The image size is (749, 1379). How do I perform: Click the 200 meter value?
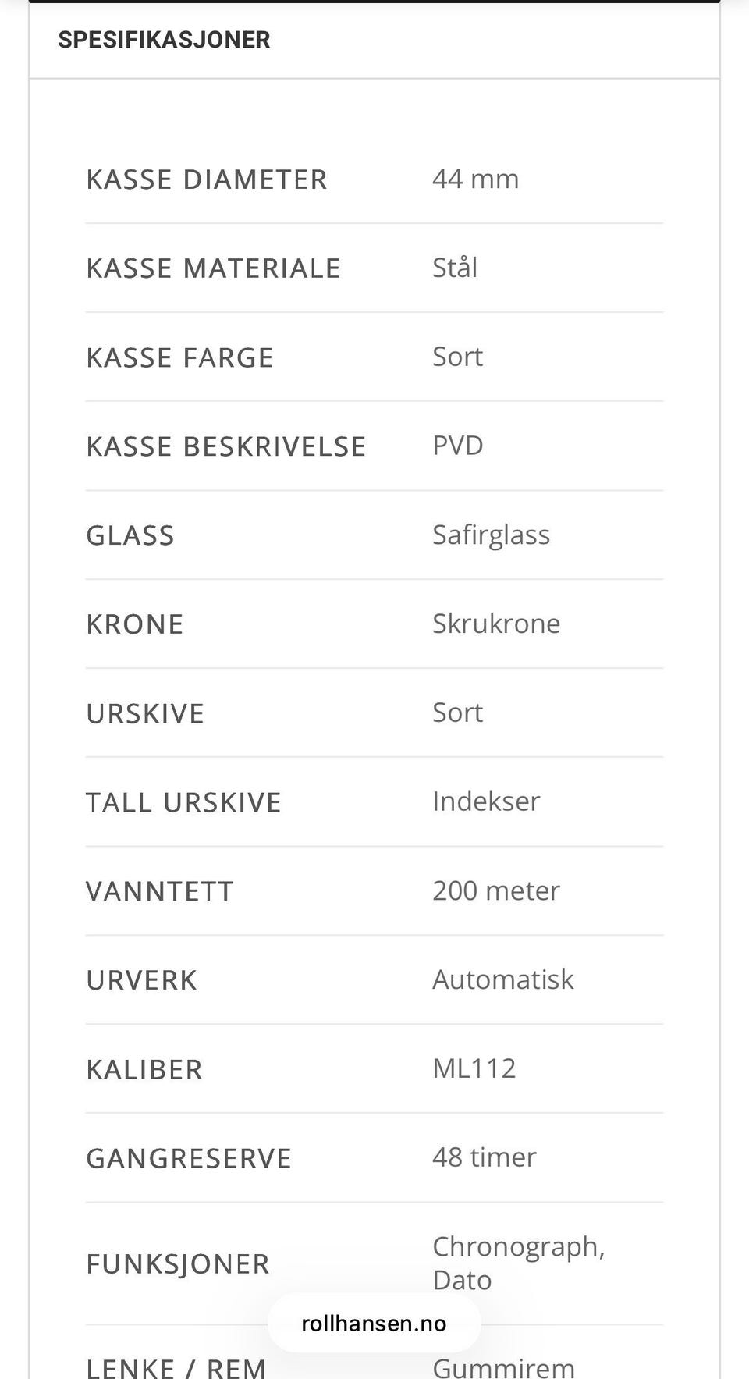click(496, 890)
